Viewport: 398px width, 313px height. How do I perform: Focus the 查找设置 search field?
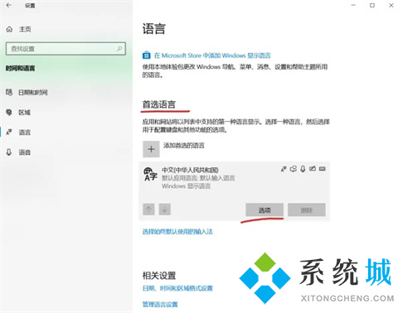(x=66, y=49)
